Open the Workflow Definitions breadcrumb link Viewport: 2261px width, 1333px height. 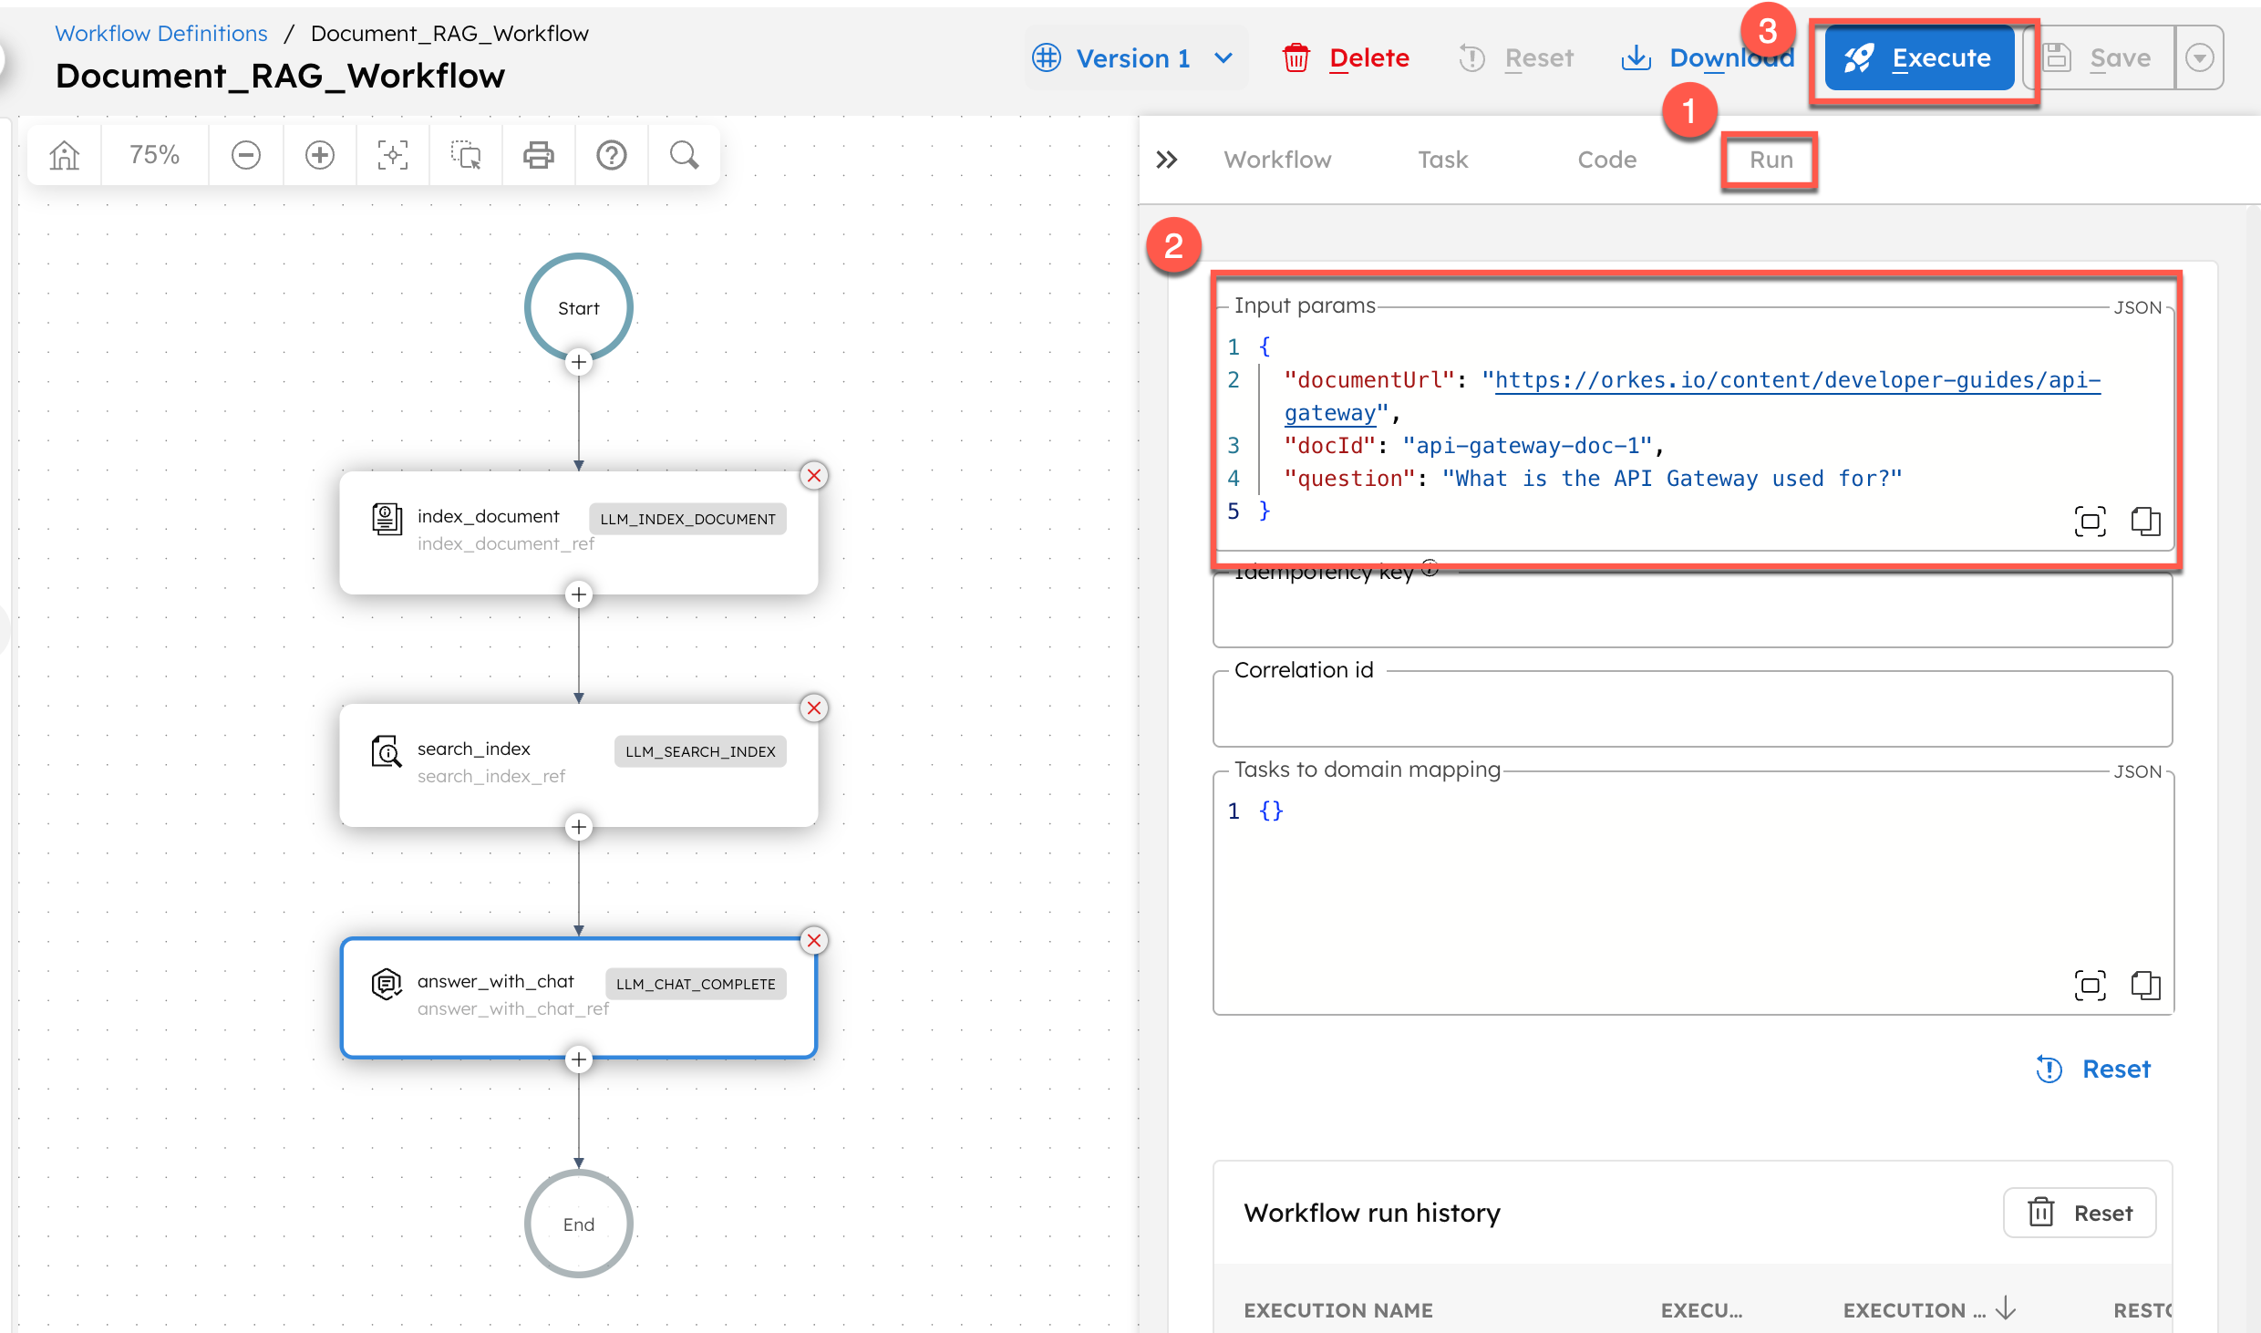click(160, 33)
